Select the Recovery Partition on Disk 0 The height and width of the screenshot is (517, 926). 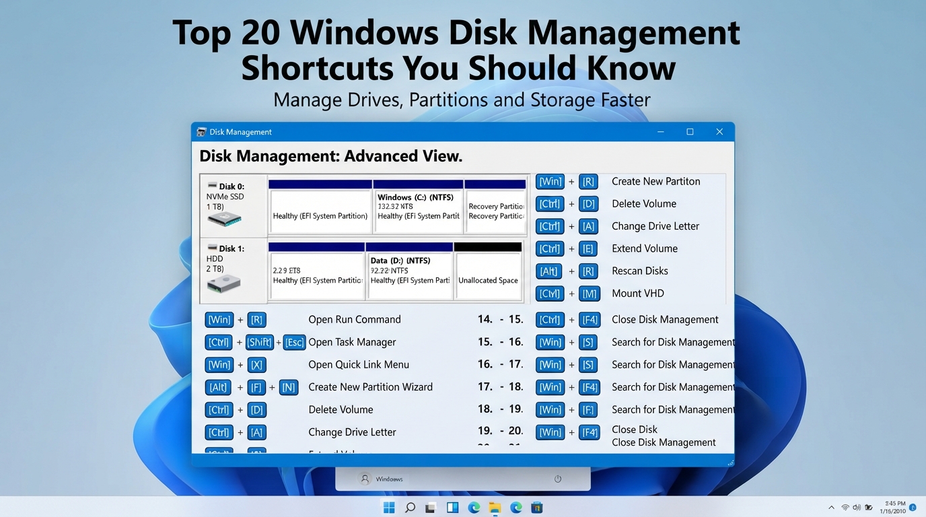495,207
